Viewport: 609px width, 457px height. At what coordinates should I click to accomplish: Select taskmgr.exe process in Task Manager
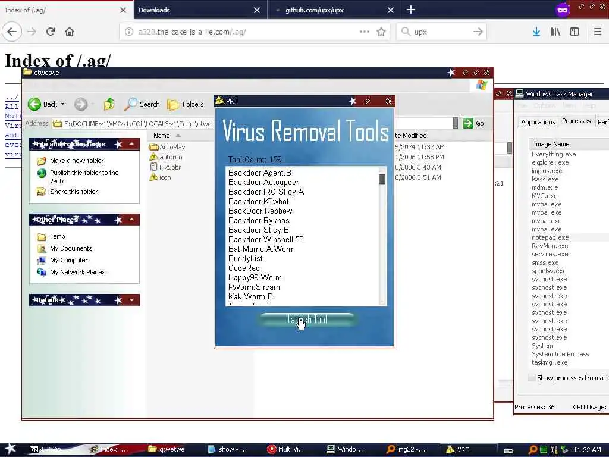coord(549,362)
